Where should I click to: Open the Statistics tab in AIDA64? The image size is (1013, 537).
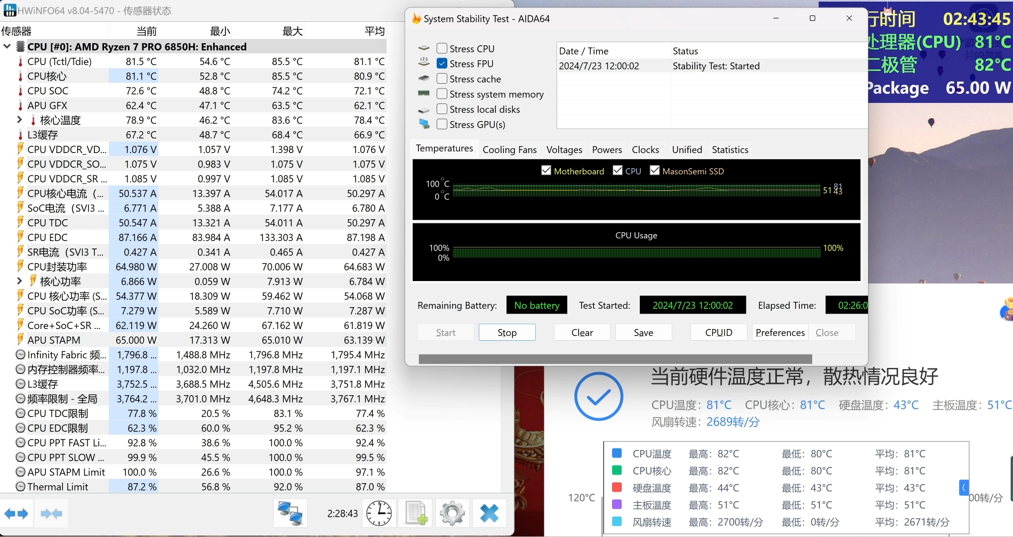(x=729, y=149)
